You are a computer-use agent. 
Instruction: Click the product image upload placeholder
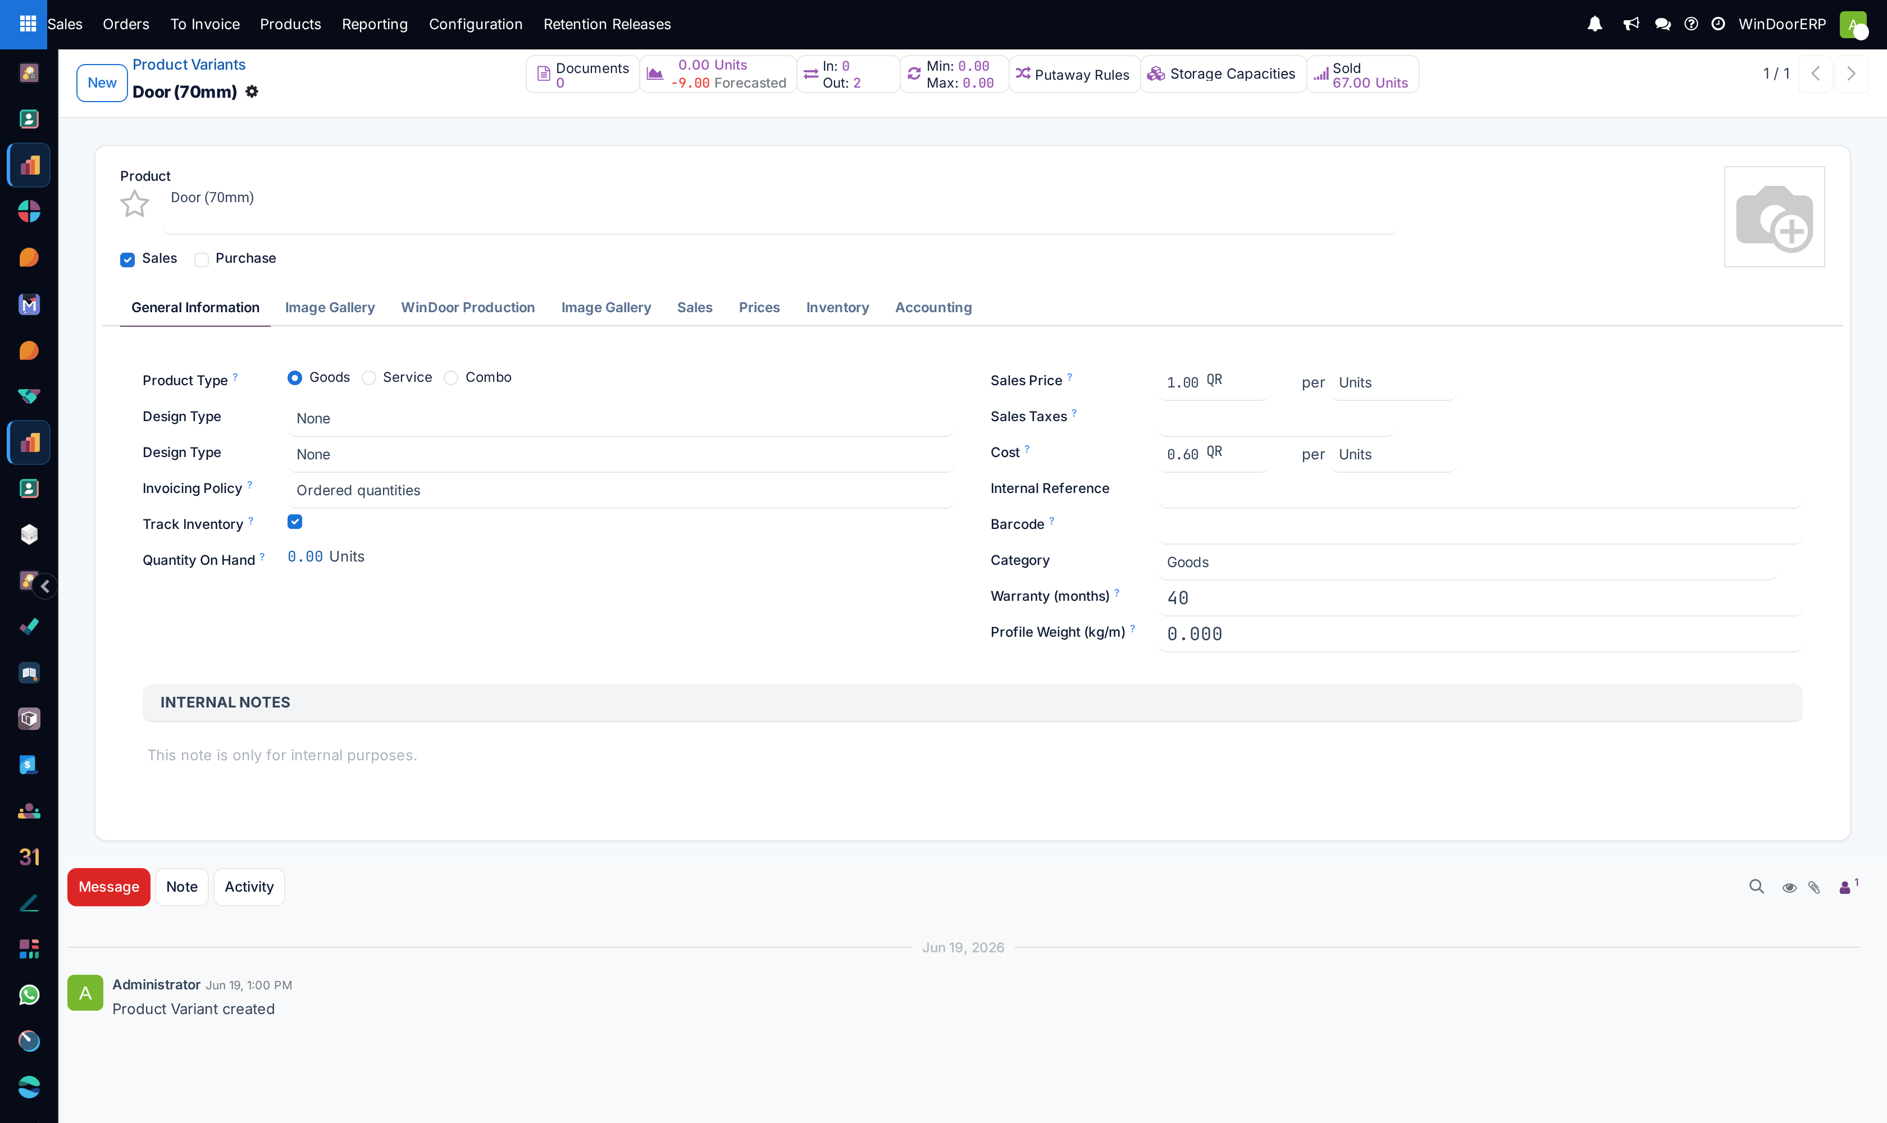[1774, 216]
